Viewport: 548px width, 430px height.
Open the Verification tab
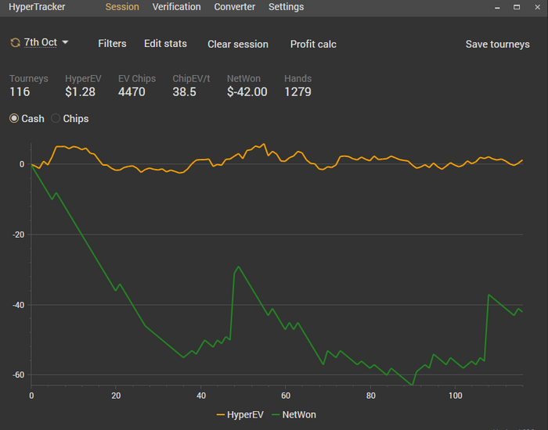(176, 7)
